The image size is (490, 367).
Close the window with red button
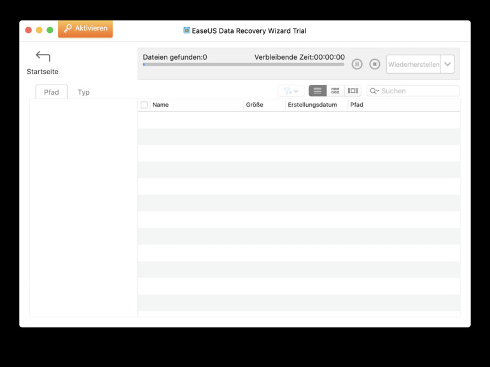point(29,30)
